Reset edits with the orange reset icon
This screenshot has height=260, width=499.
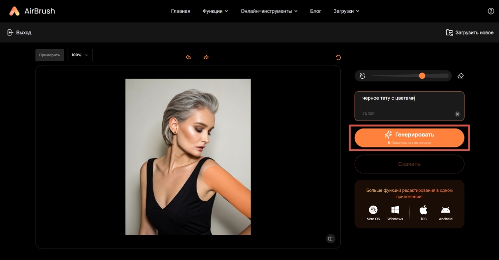(338, 57)
